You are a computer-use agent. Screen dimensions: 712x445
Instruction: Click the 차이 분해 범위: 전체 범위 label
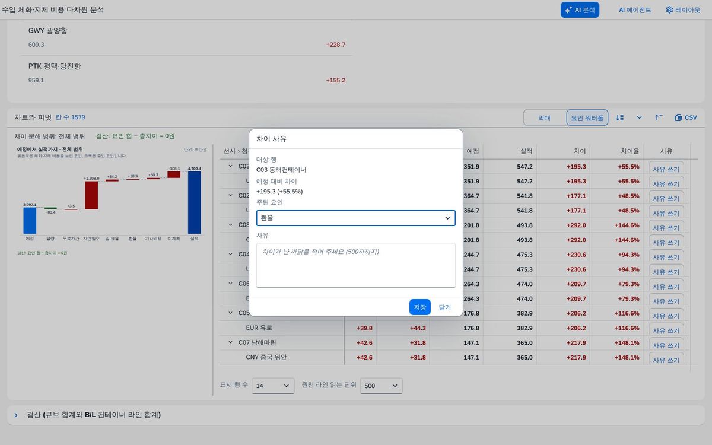click(50, 136)
